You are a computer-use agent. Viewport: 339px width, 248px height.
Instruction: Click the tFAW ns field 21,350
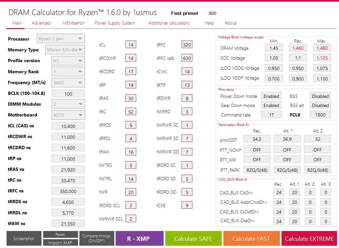68,223
